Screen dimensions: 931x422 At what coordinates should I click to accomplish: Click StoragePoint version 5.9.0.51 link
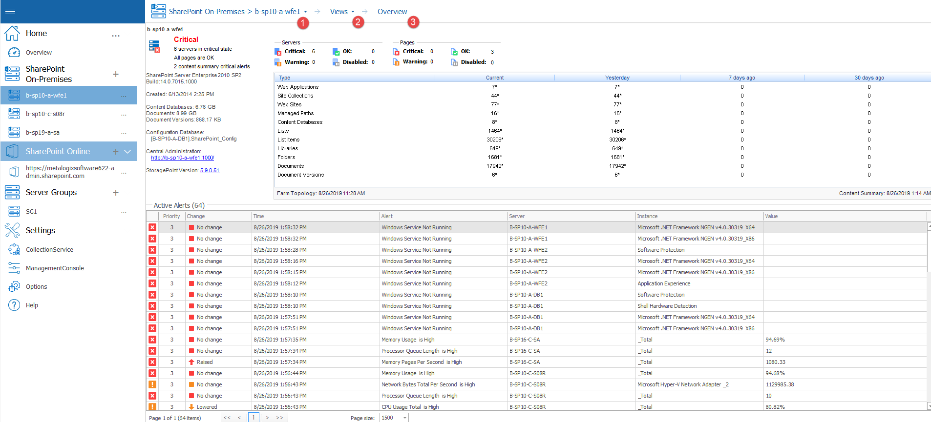[x=210, y=170]
